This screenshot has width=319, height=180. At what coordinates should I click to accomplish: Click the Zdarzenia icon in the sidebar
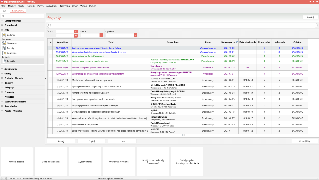pos(4,53)
